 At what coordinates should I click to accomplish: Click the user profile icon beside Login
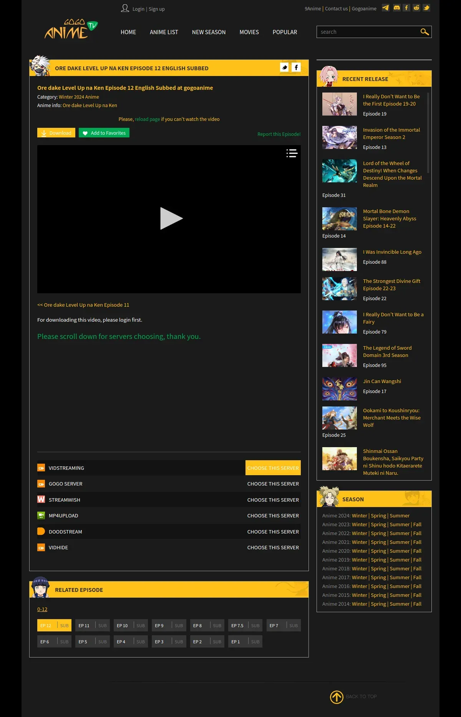point(125,8)
